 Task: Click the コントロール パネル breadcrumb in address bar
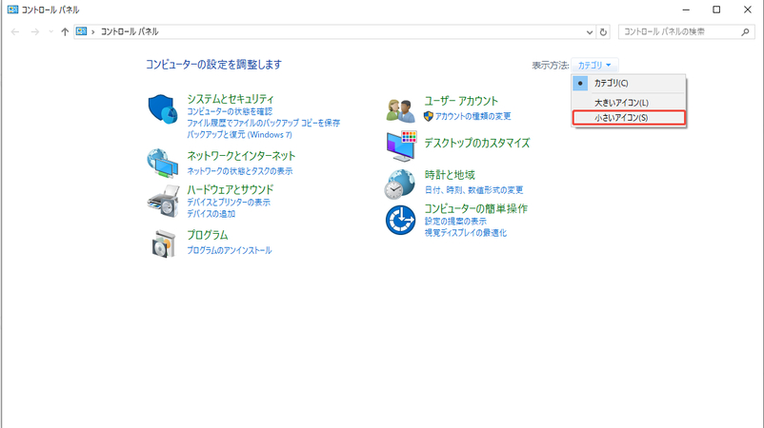click(130, 31)
